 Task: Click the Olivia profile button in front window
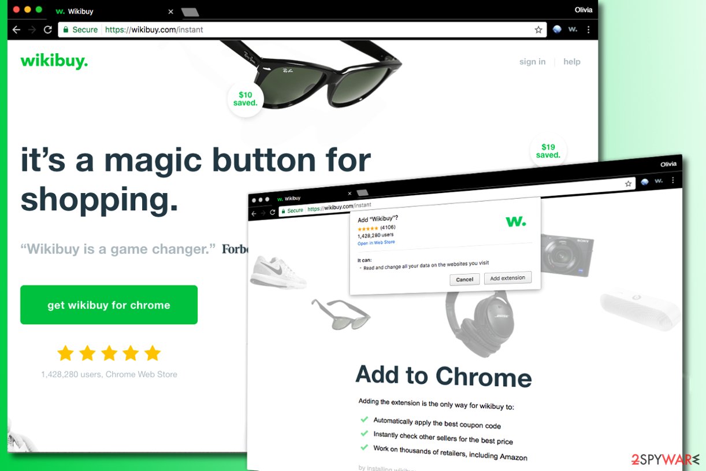(668, 164)
